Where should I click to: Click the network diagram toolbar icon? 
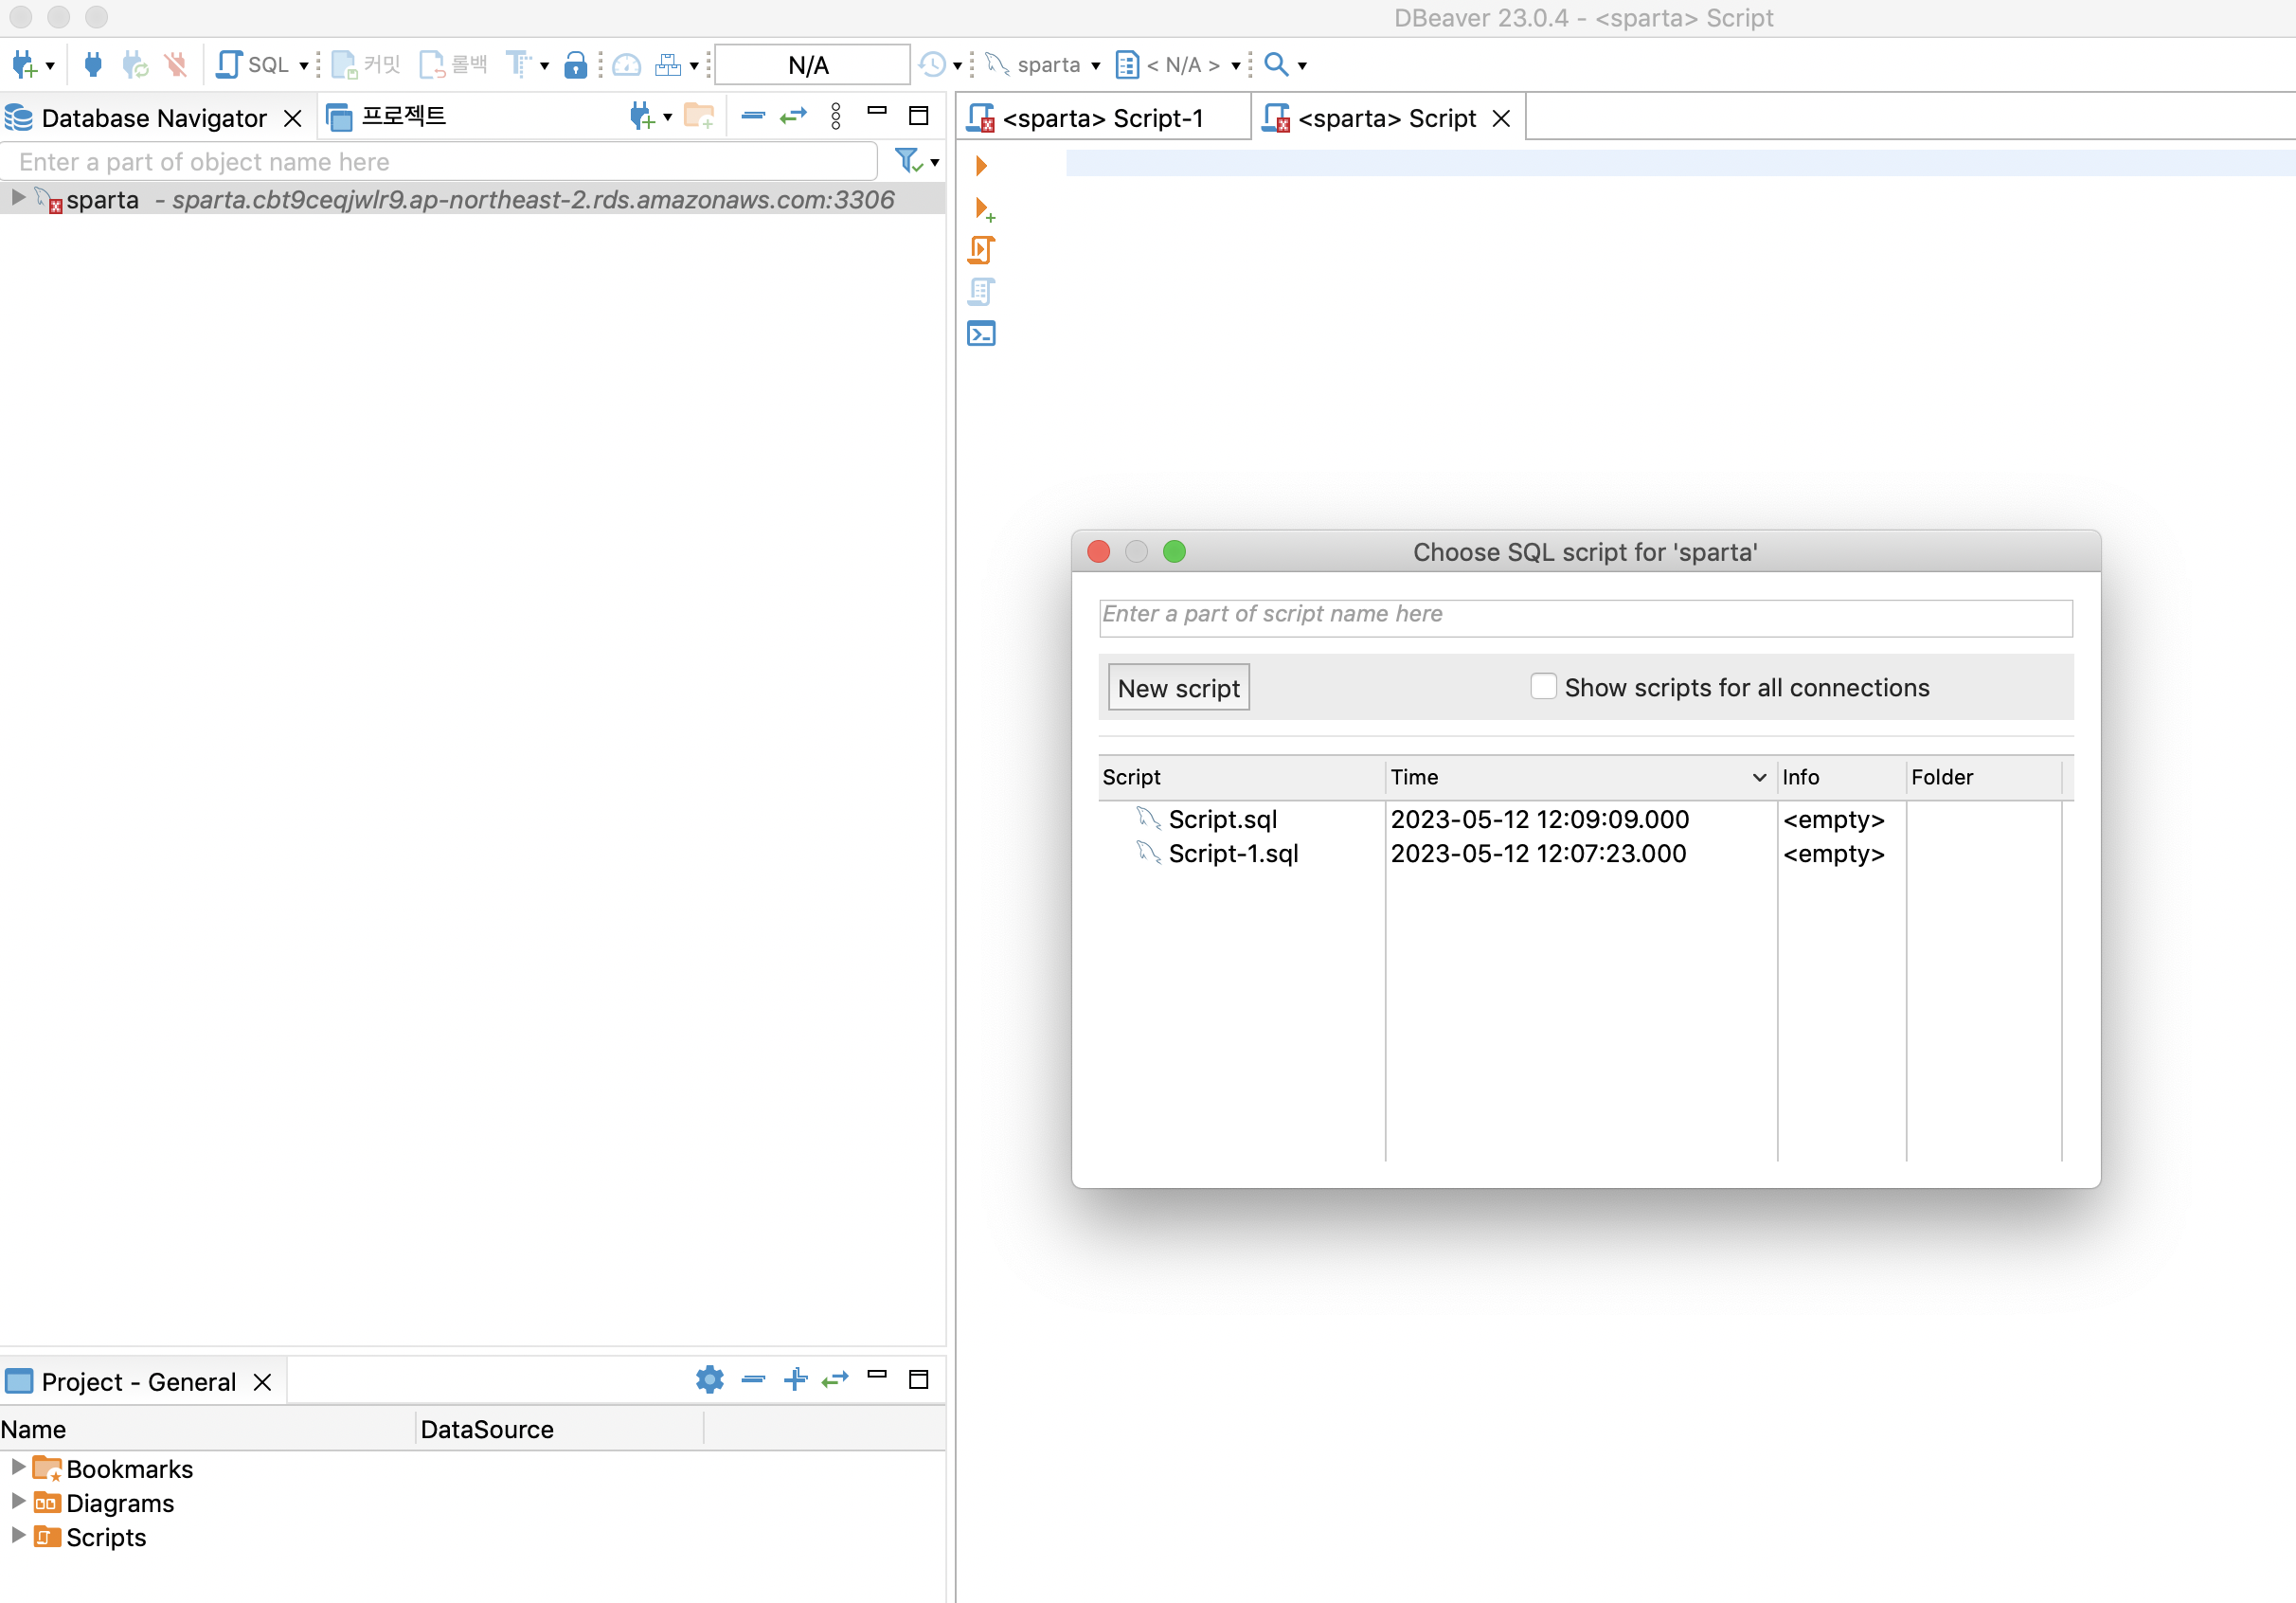tap(668, 65)
